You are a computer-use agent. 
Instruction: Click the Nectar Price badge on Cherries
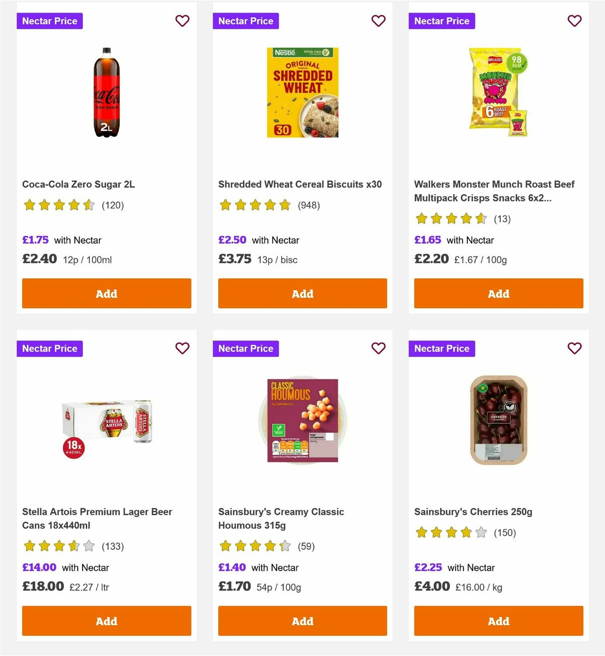(x=442, y=348)
